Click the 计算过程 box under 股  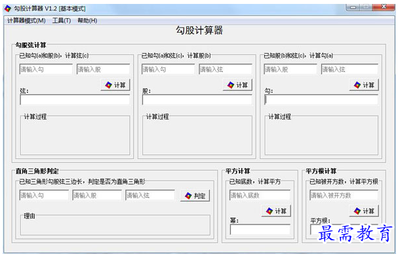point(197,136)
